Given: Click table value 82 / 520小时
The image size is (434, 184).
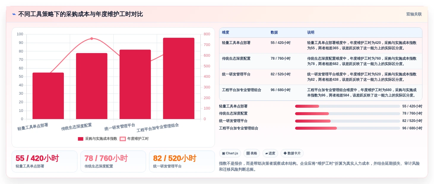Looking at the screenshot, I should point(281,74).
